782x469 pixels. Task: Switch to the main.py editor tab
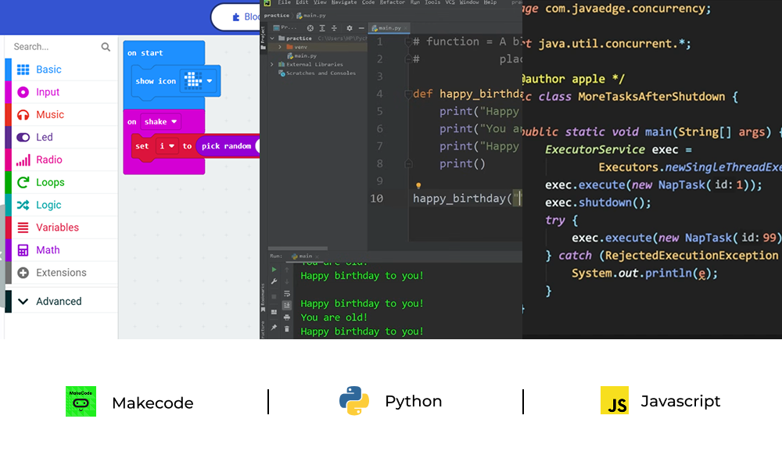tap(388, 28)
